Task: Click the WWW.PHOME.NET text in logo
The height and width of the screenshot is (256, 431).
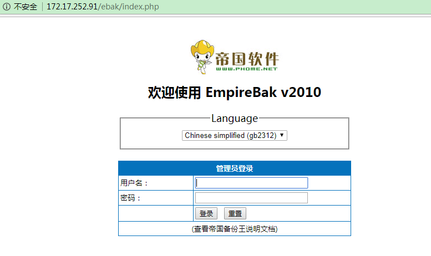Action: tap(246, 69)
